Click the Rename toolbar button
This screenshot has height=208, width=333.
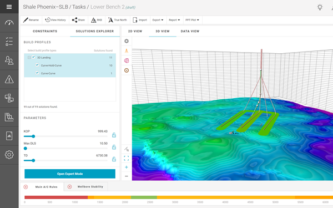pos(31,20)
